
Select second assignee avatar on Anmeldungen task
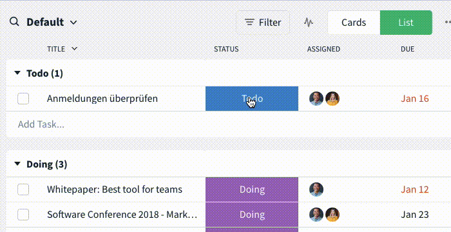(x=332, y=99)
